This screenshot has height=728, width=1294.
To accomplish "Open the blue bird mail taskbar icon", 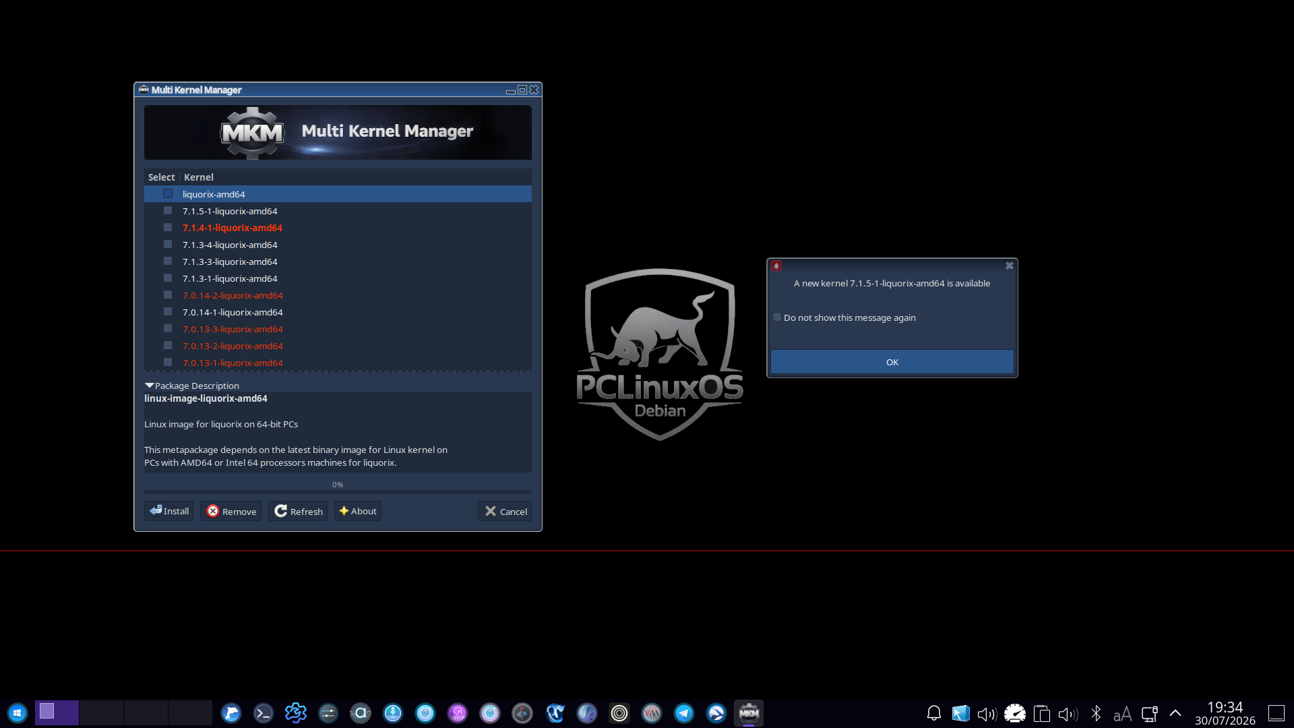I will tap(716, 713).
